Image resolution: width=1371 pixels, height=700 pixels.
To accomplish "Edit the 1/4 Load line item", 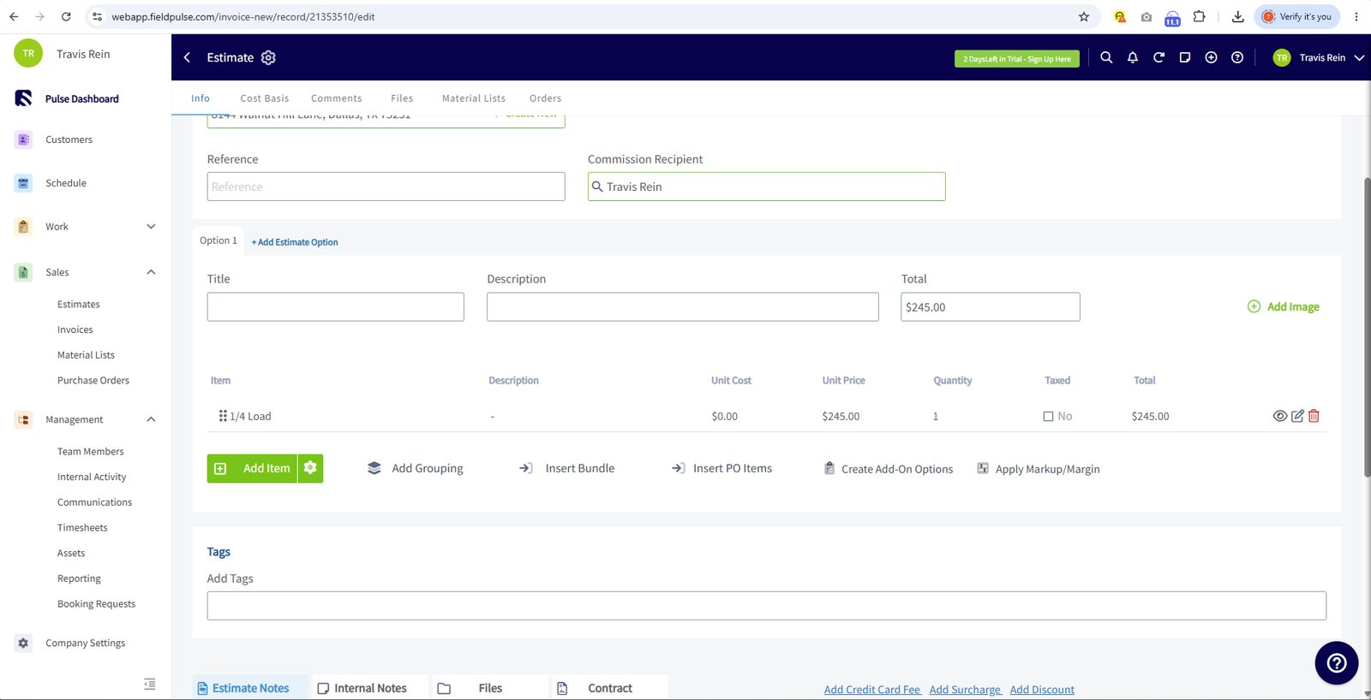I will [1297, 416].
